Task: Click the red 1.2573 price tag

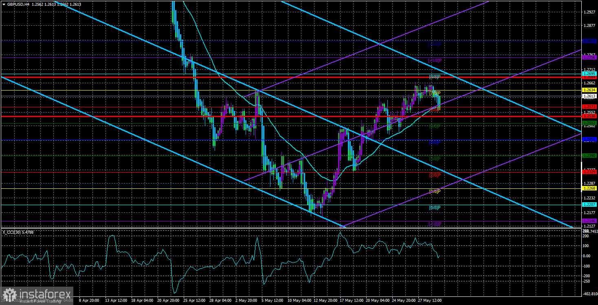Action: (x=589, y=107)
